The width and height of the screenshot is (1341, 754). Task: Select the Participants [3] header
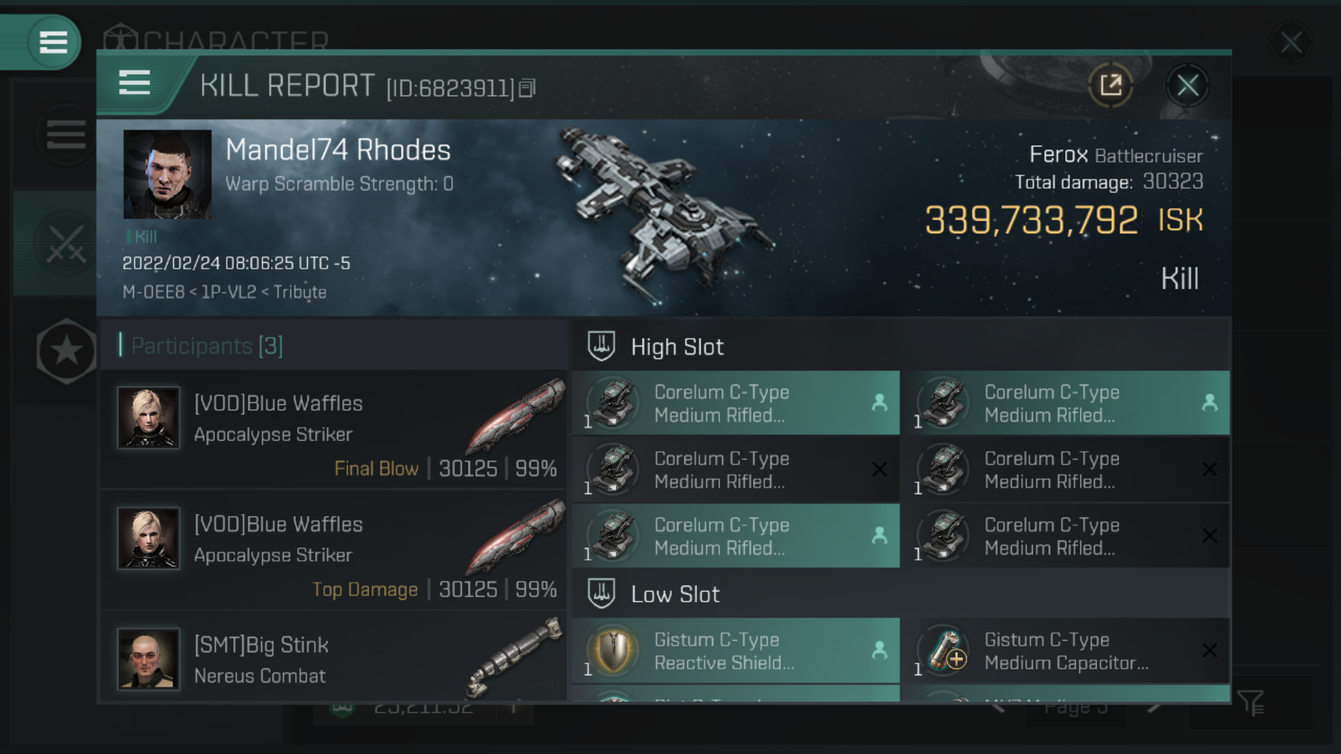[207, 346]
